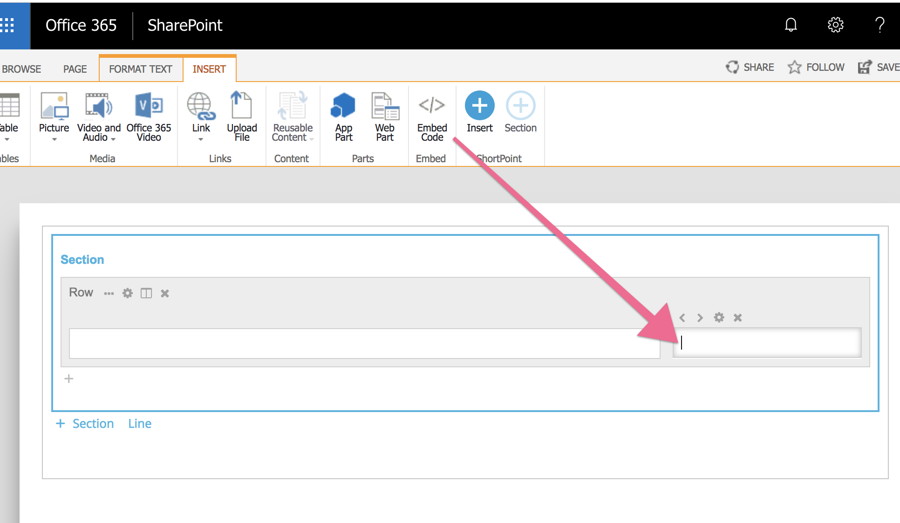Expand the Link dropdown options

[200, 139]
